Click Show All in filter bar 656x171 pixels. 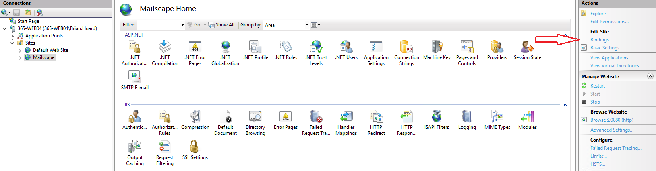pos(221,25)
